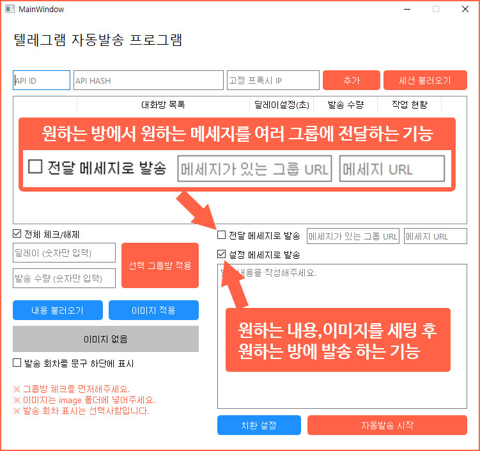The width and height of the screenshot is (480, 451).
Task: Click the 이미지 없음 preview area
Action: [105, 339]
